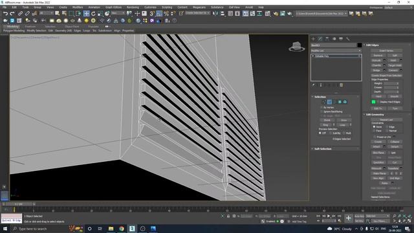
Task: Select Normal constraints radio button
Action: tap(387, 131)
